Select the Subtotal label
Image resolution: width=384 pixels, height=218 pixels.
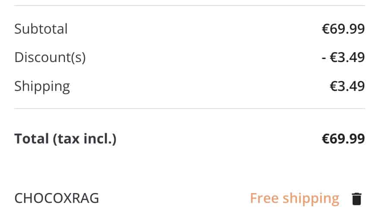click(41, 29)
